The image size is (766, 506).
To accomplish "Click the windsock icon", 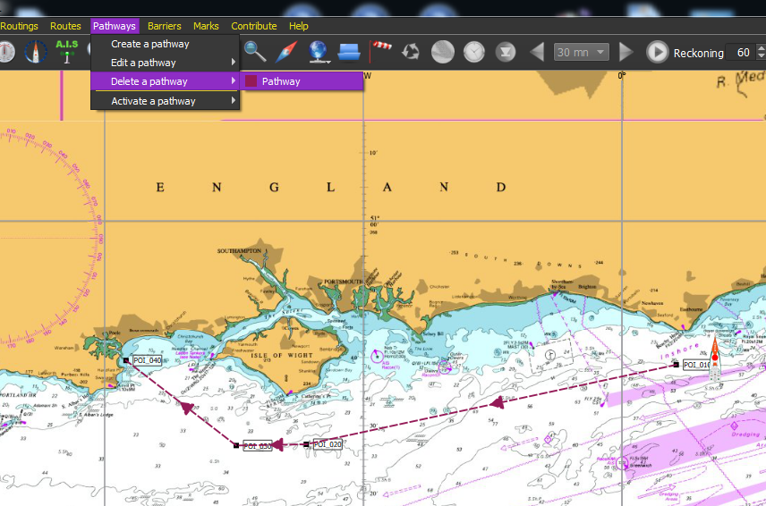I will [381, 51].
